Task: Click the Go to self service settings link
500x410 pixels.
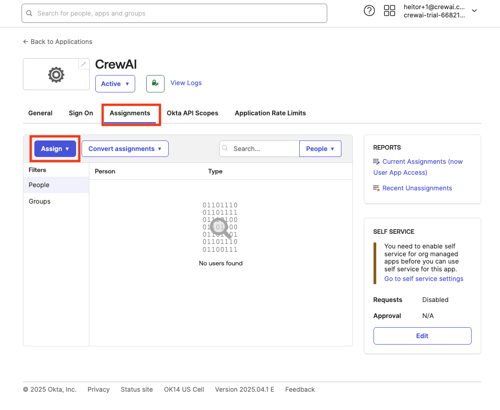Action: coord(423,278)
